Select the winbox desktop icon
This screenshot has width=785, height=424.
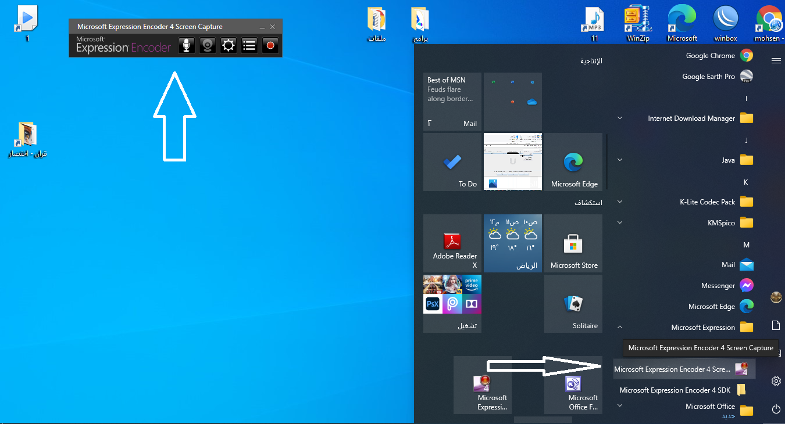coord(725,24)
